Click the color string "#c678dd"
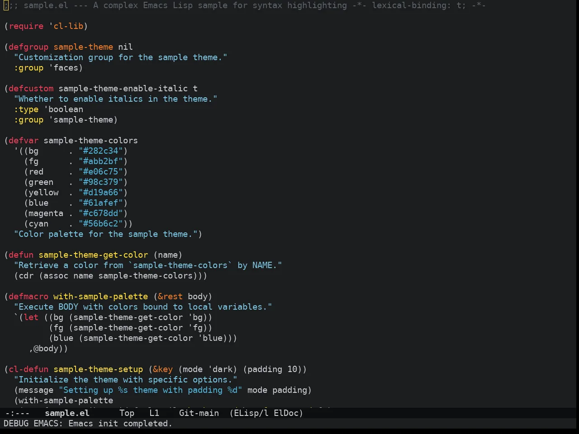Screen dimensions: 579x434 point(101,213)
